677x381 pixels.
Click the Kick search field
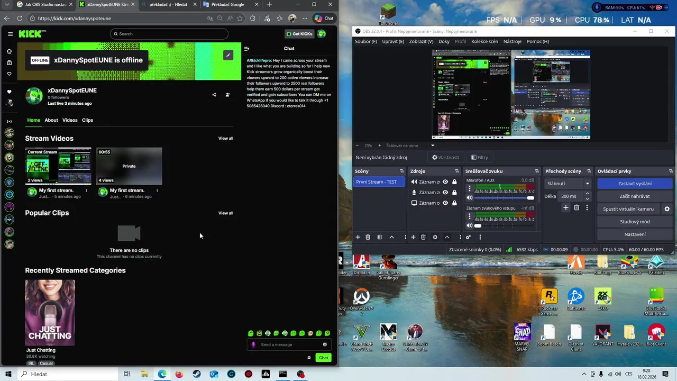click(169, 34)
